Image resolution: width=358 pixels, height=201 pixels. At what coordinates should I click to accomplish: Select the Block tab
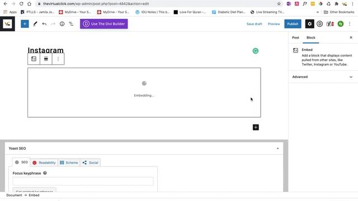pos(311,37)
